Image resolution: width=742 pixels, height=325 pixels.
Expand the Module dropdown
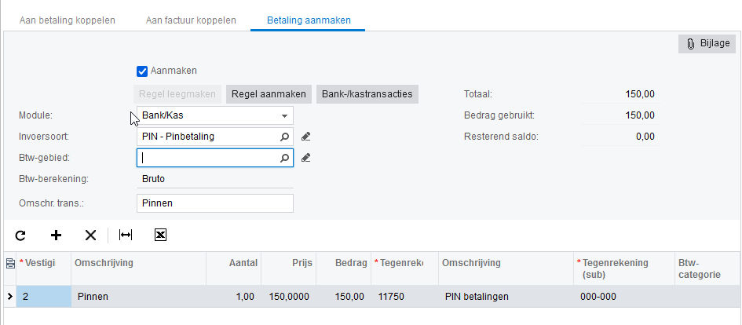coord(284,116)
